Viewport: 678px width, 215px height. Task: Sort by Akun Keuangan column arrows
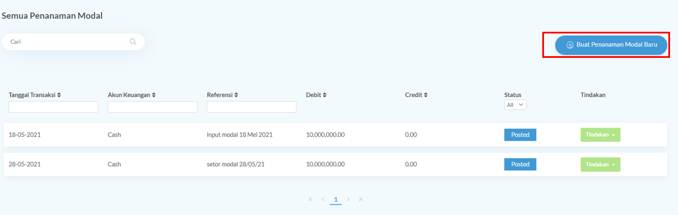[153, 95]
